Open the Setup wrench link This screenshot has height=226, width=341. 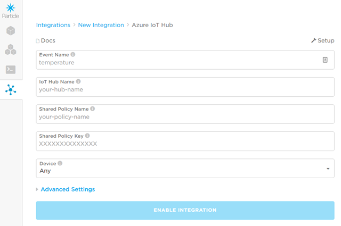[323, 40]
